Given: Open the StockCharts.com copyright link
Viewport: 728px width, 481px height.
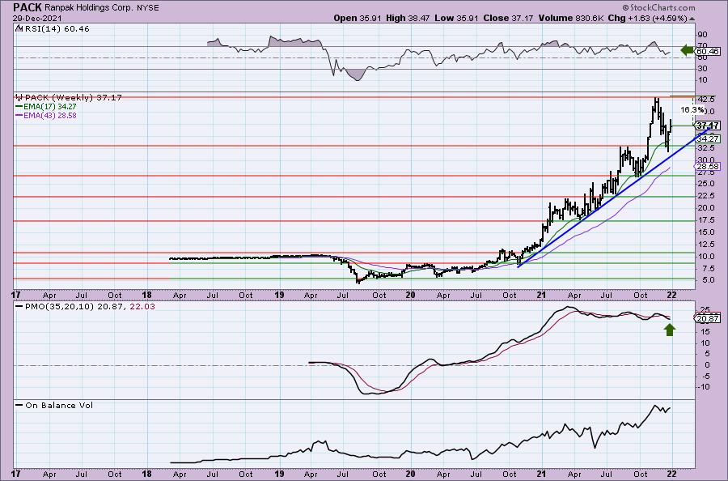Looking at the screenshot, I should pos(658,7).
